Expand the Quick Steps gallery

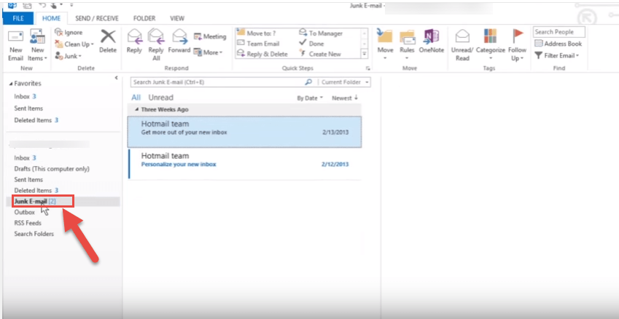(365, 54)
